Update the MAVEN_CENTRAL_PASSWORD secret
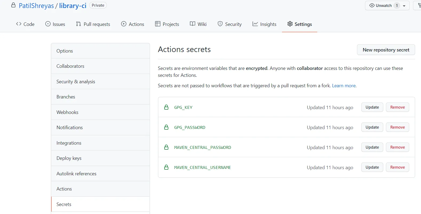Screen dimensions: 421x214 coord(372,147)
